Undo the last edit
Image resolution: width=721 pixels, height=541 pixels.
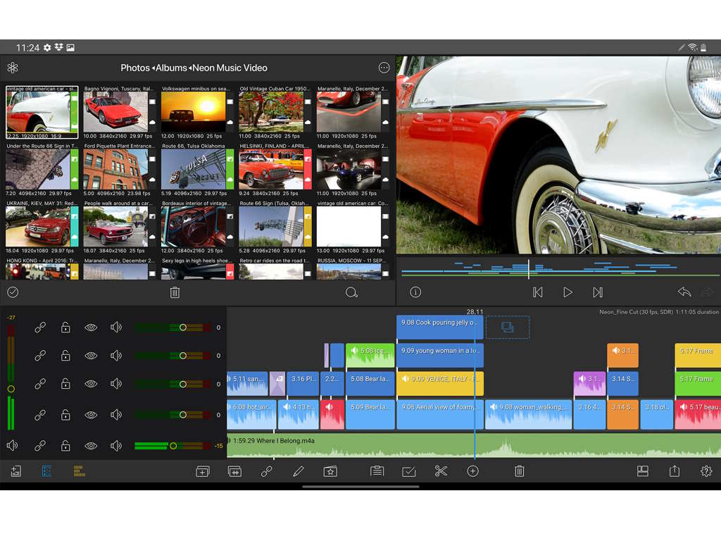(684, 292)
